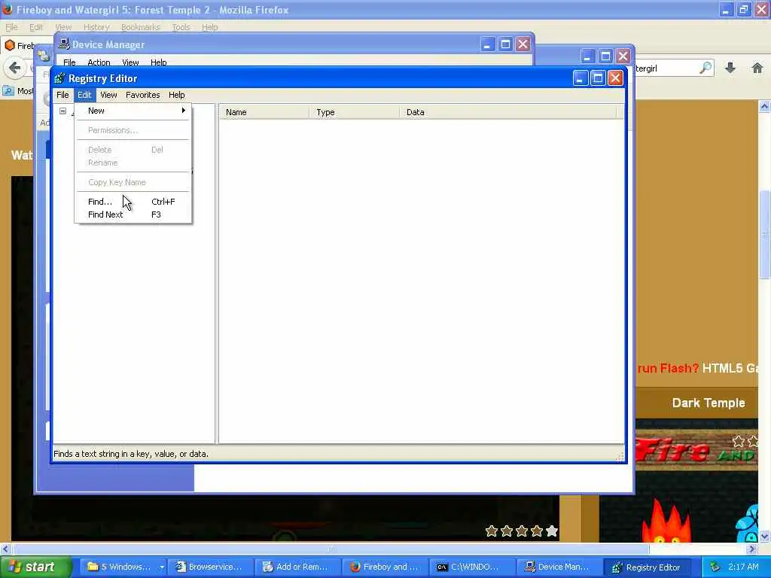
Task: Click the fifth rating star below the game
Action: [552, 531]
